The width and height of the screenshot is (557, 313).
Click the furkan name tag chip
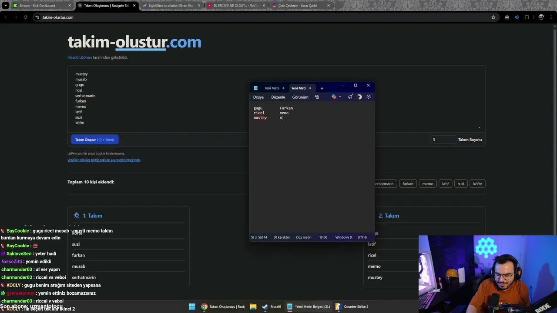click(408, 184)
